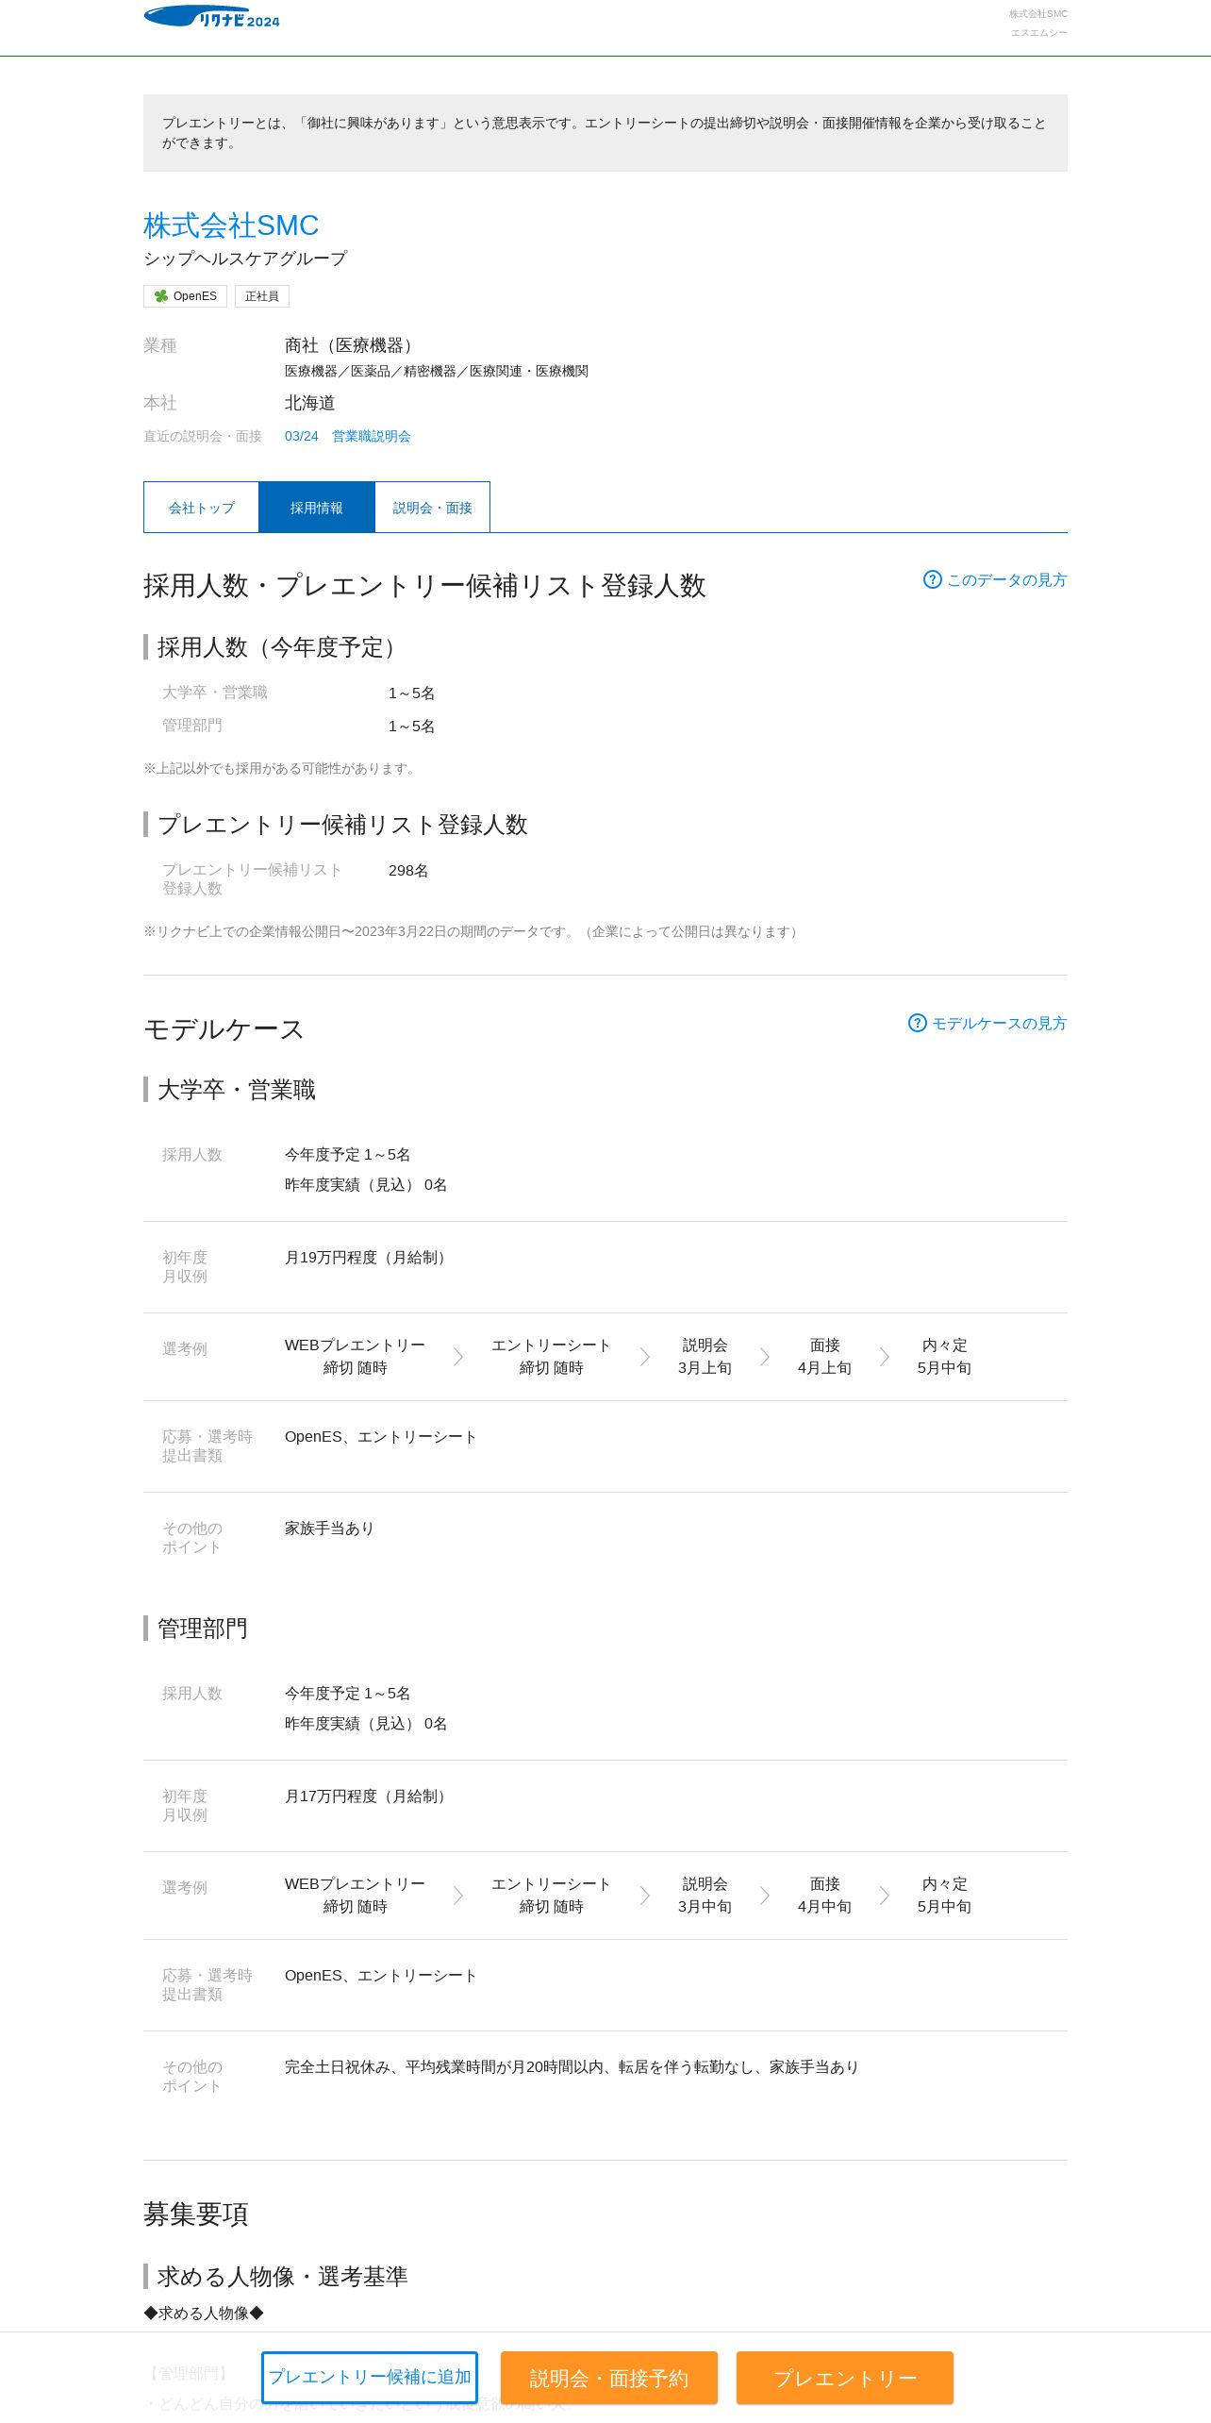Click 月17万円程度（月給制） salary text
Image resolution: width=1211 pixels, height=2423 pixels.
pos(368,1796)
